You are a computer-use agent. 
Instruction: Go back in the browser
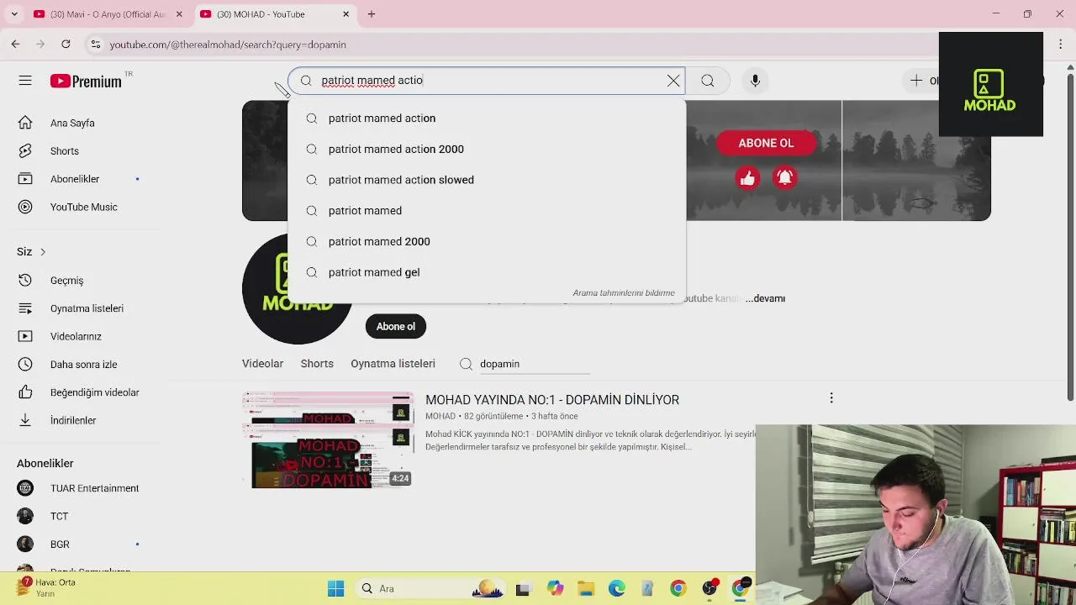click(15, 45)
